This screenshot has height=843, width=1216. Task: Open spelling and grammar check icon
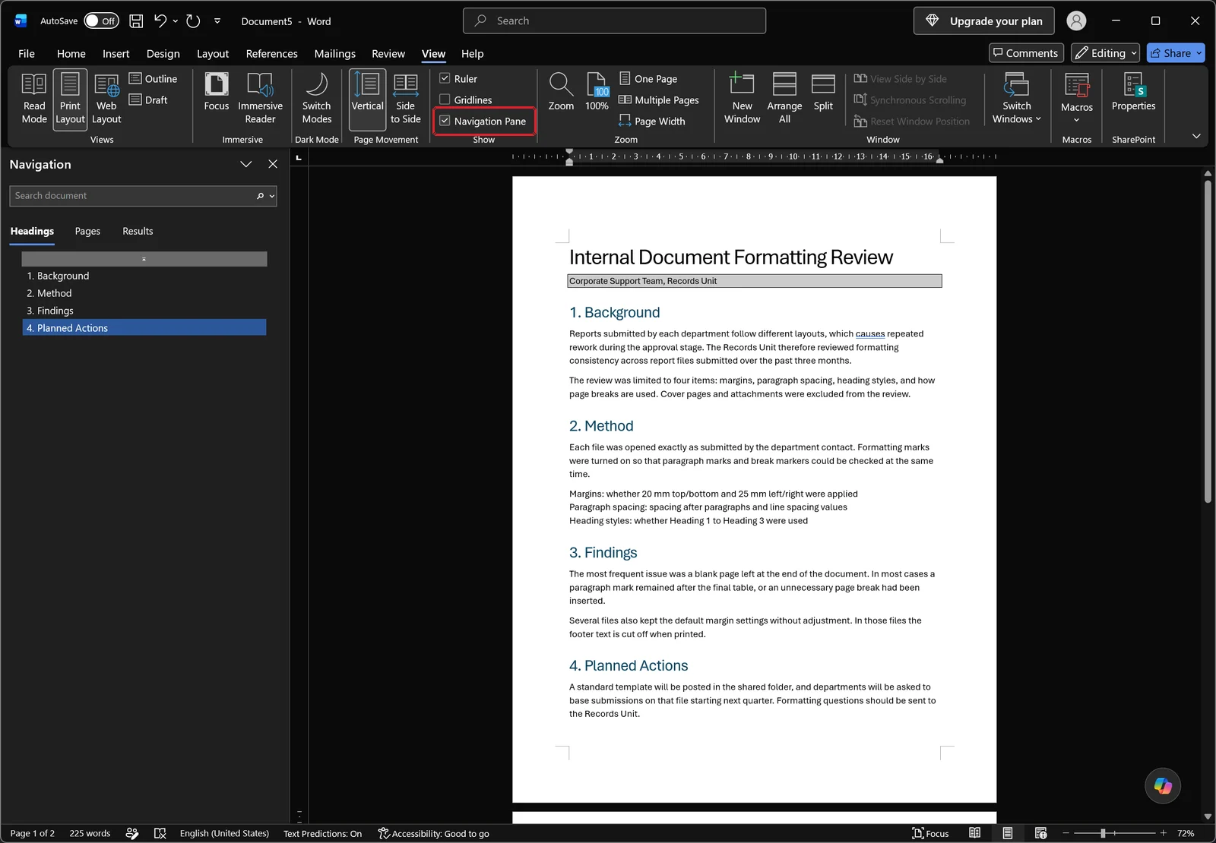point(160,833)
